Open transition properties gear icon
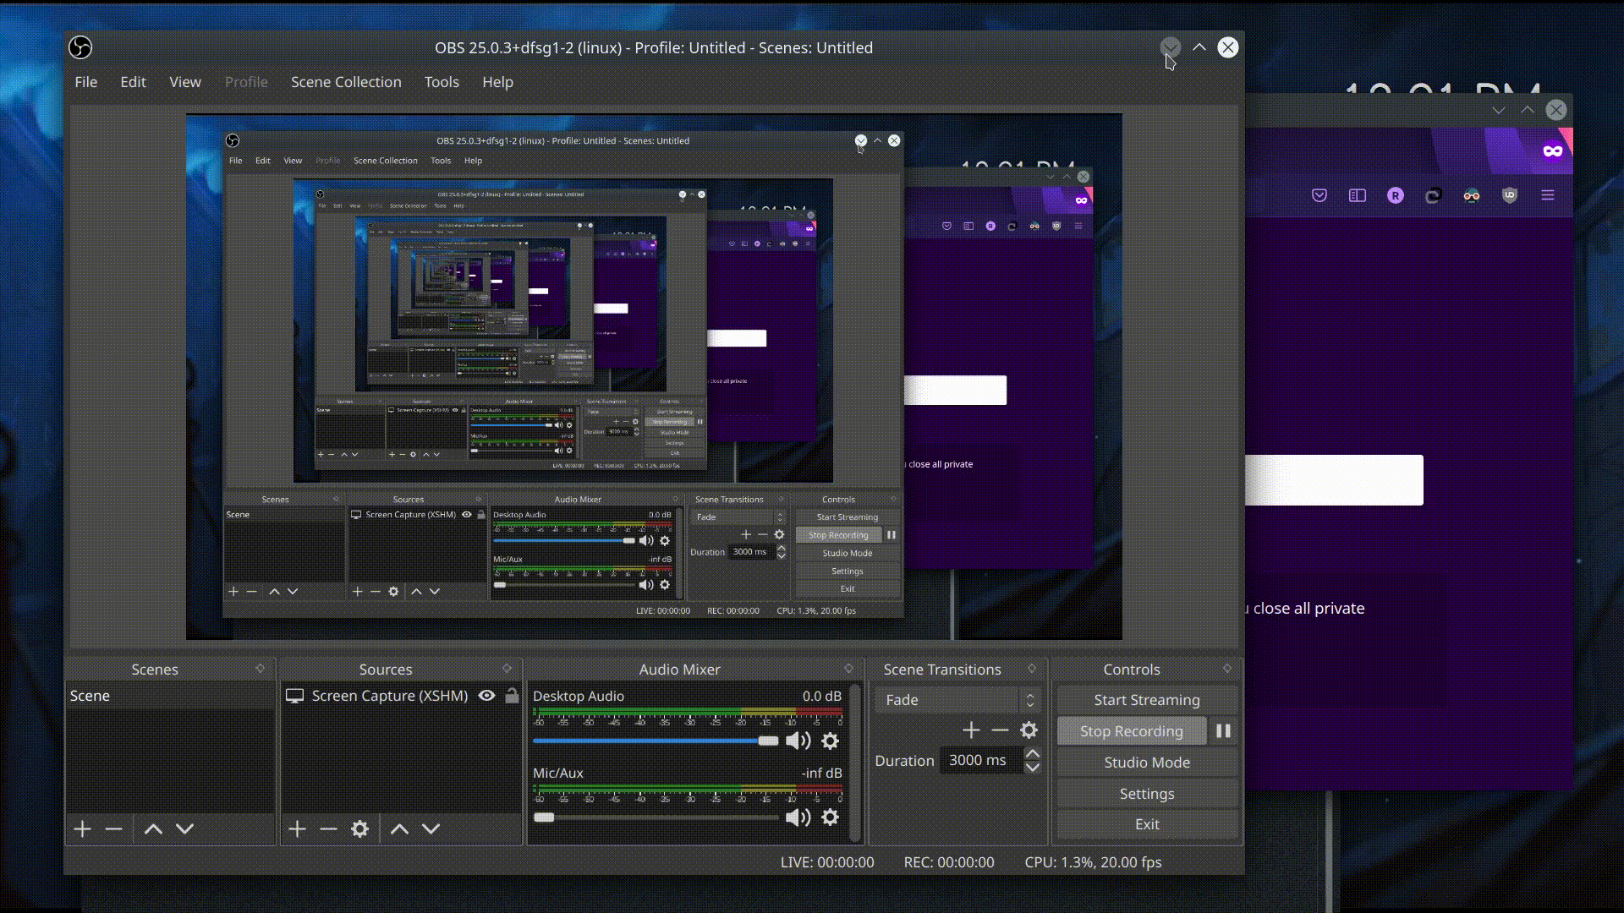This screenshot has height=913, width=1624. pos(1029,730)
